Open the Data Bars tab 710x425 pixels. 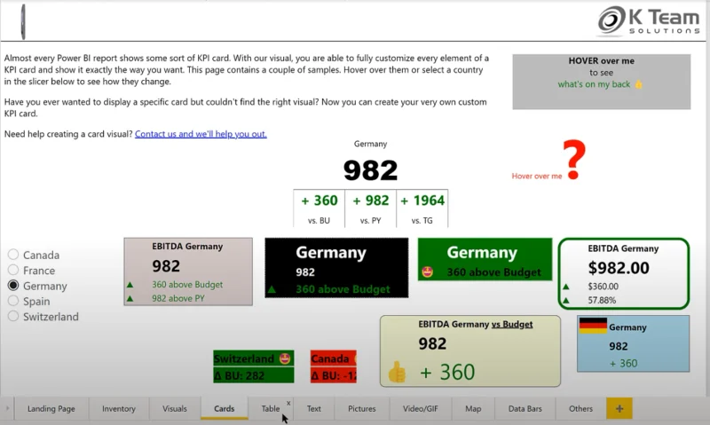click(x=525, y=408)
